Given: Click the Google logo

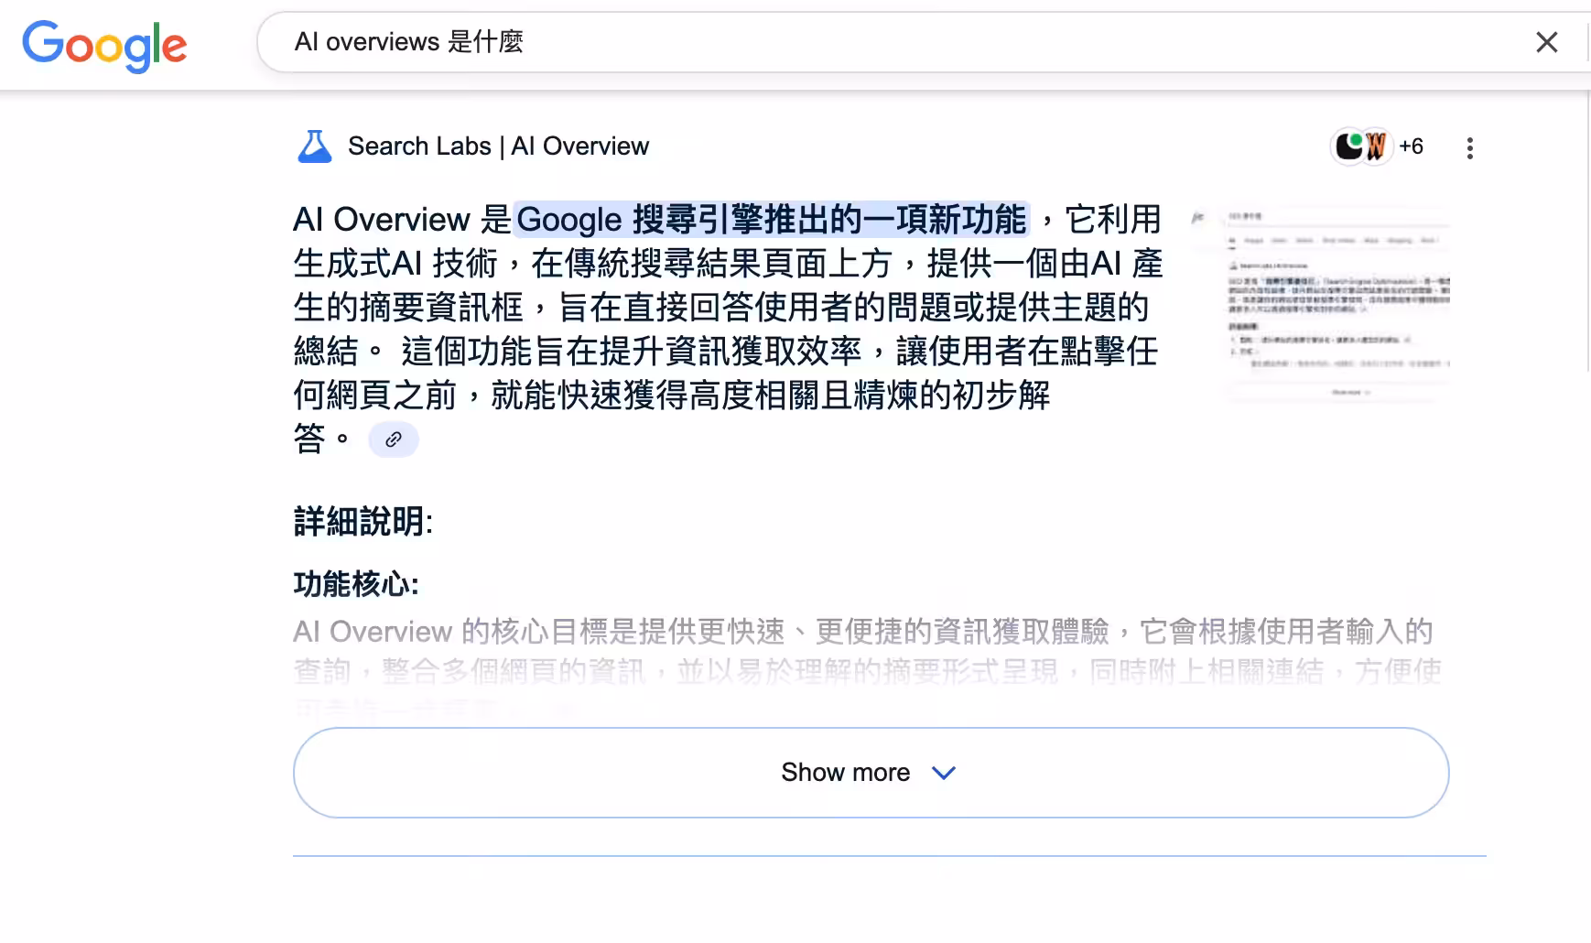Looking at the screenshot, I should click(x=104, y=46).
